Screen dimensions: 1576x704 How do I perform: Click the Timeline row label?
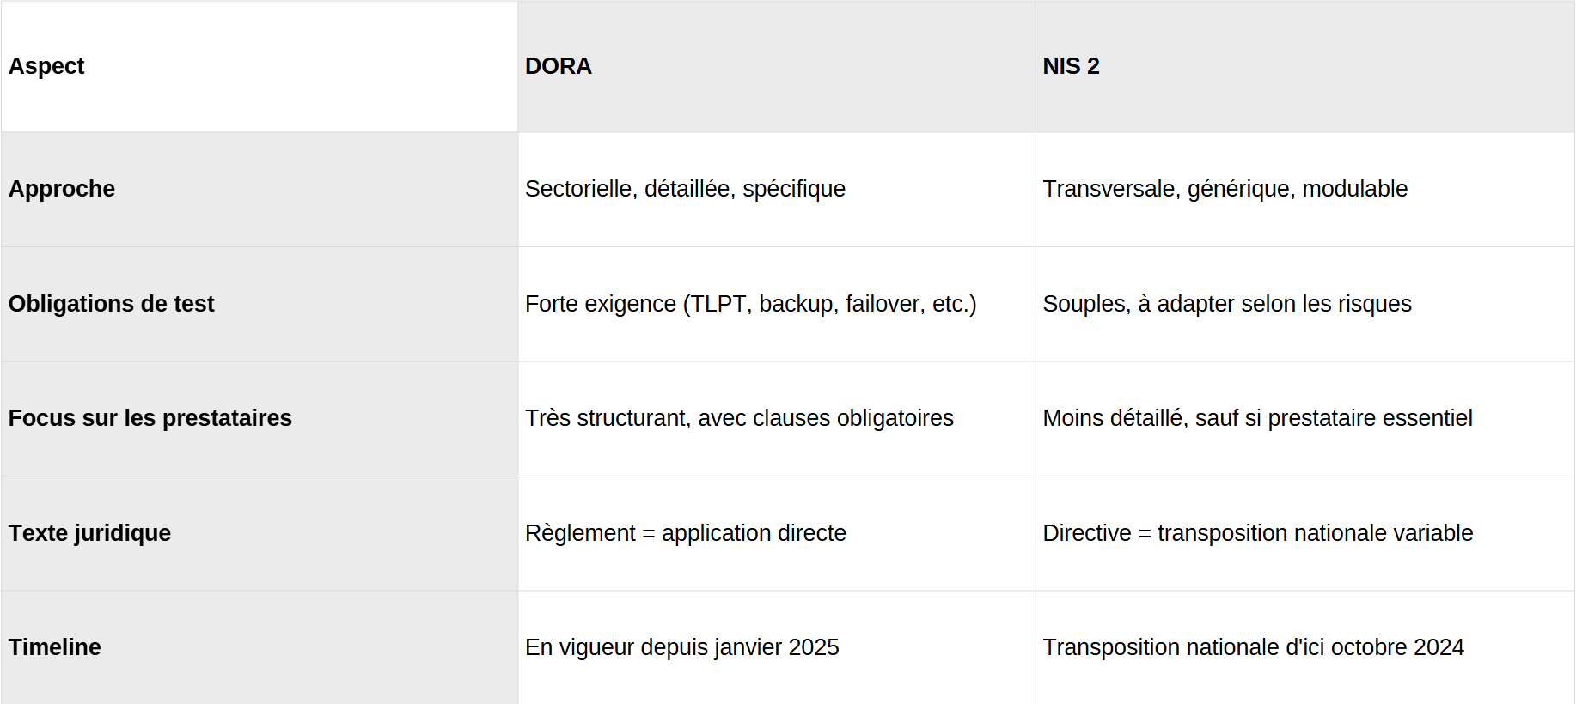click(55, 647)
